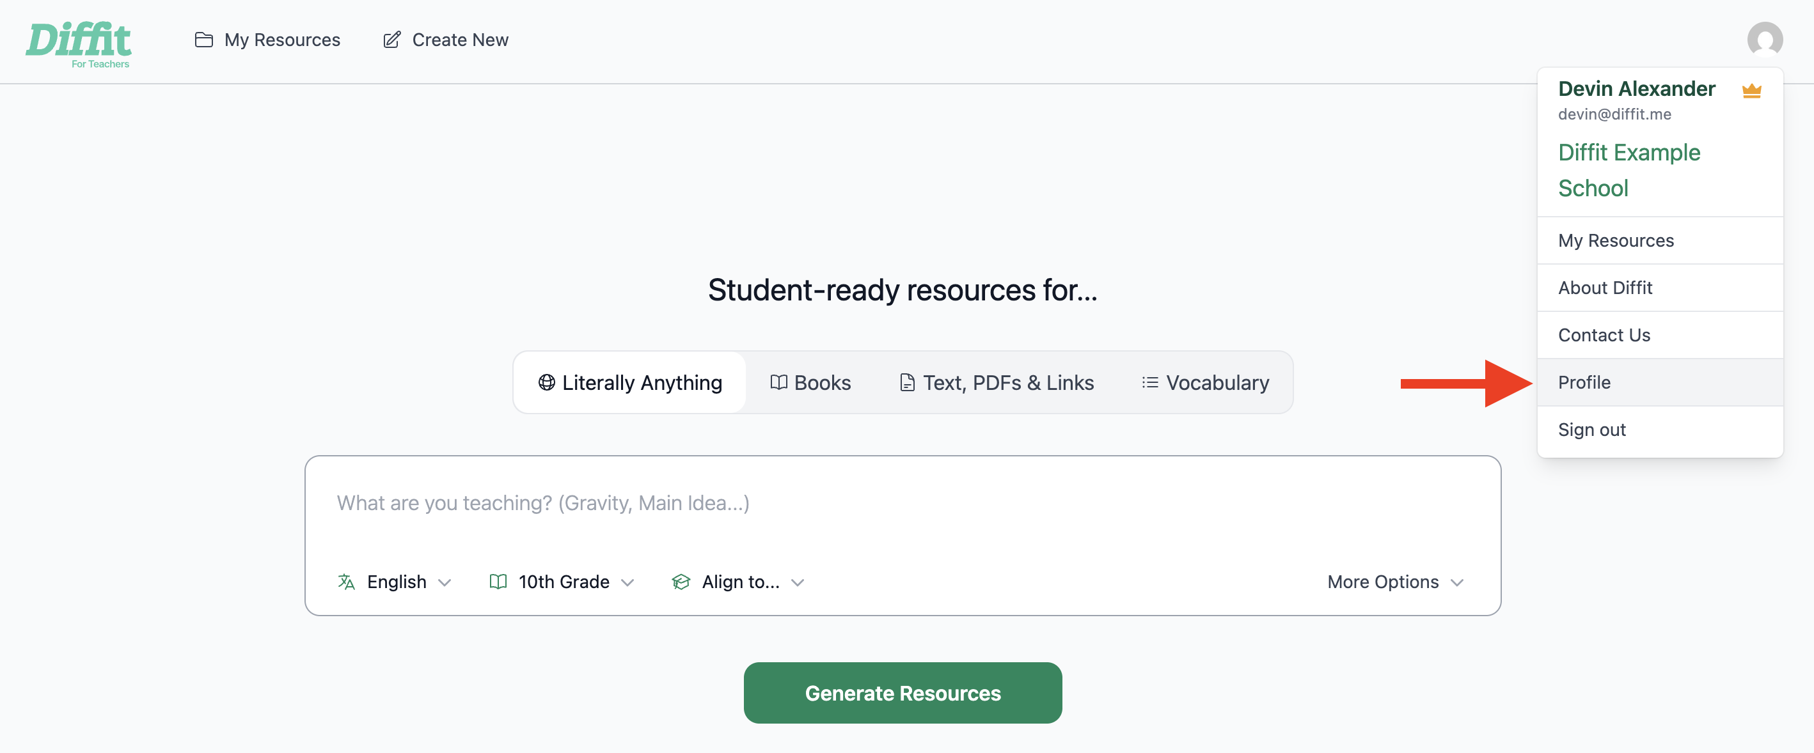Image resolution: width=1814 pixels, height=753 pixels.
Task: Open the Vocabulary tab
Action: [1205, 382]
